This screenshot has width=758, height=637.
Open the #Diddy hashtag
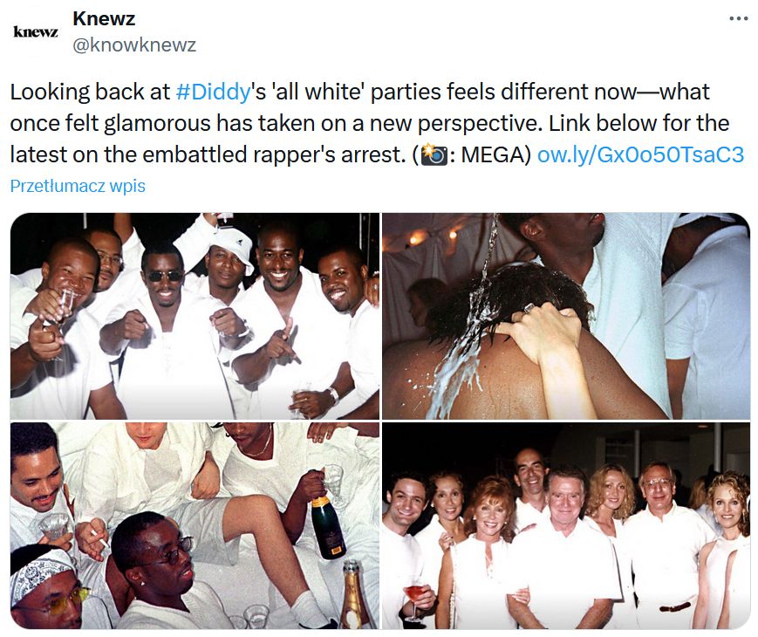[213, 92]
